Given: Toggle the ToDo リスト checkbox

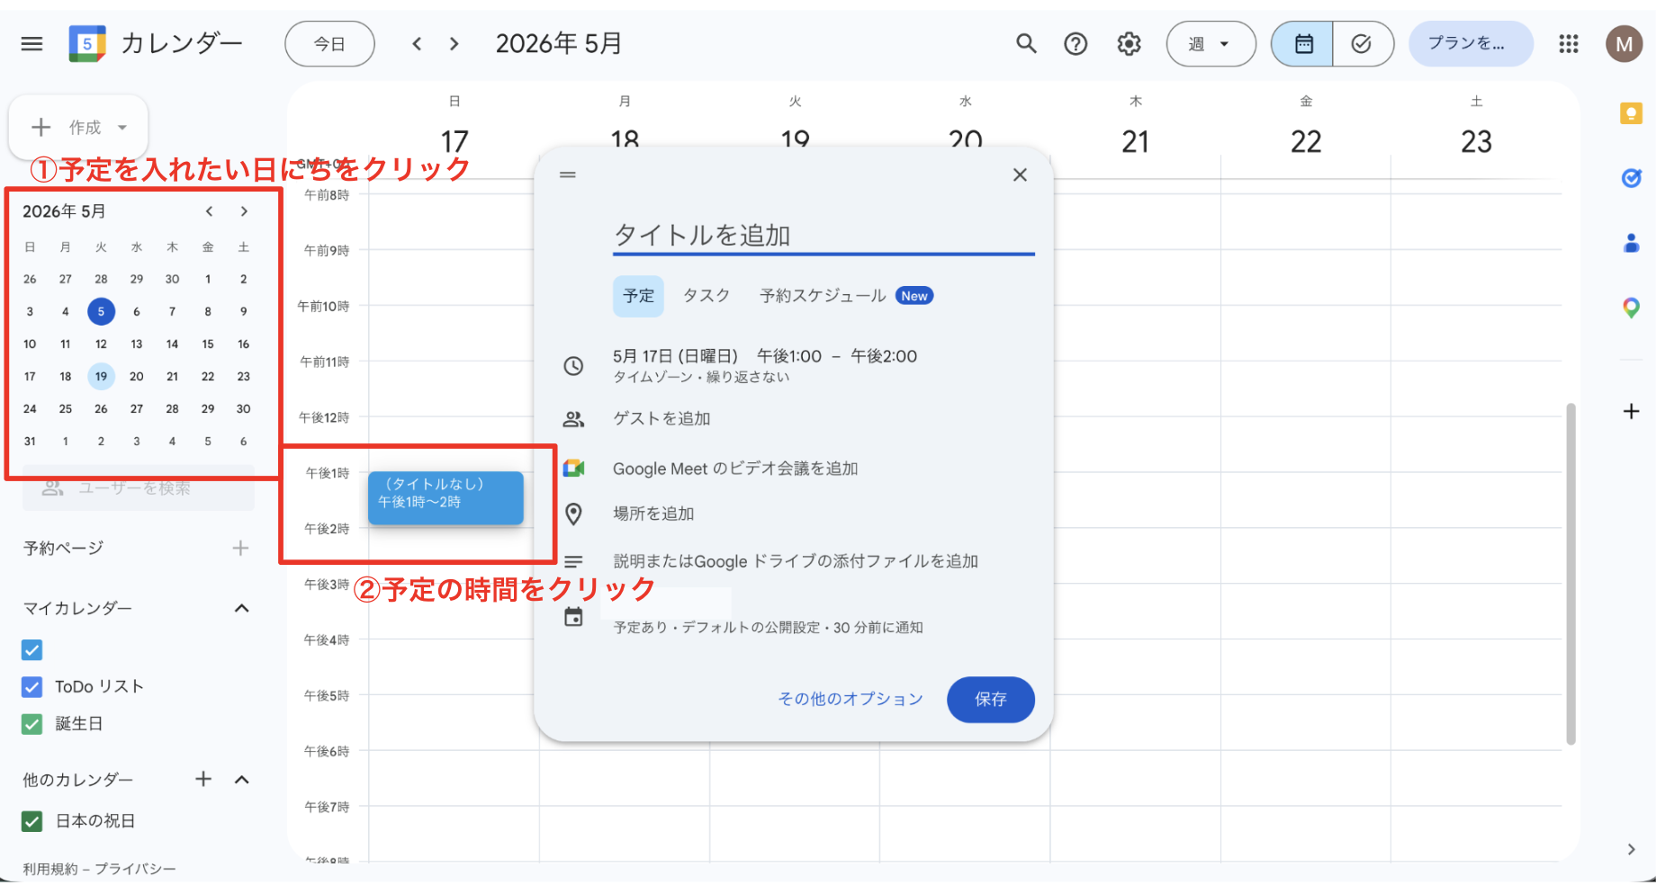Looking at the screenshot, I should tap(31, 687).
